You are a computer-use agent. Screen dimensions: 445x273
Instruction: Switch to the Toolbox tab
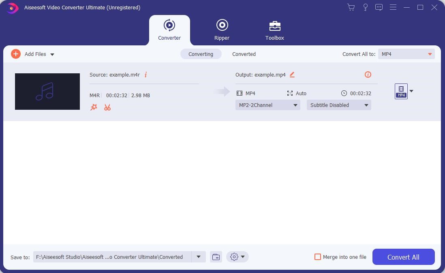pos(274,30)
